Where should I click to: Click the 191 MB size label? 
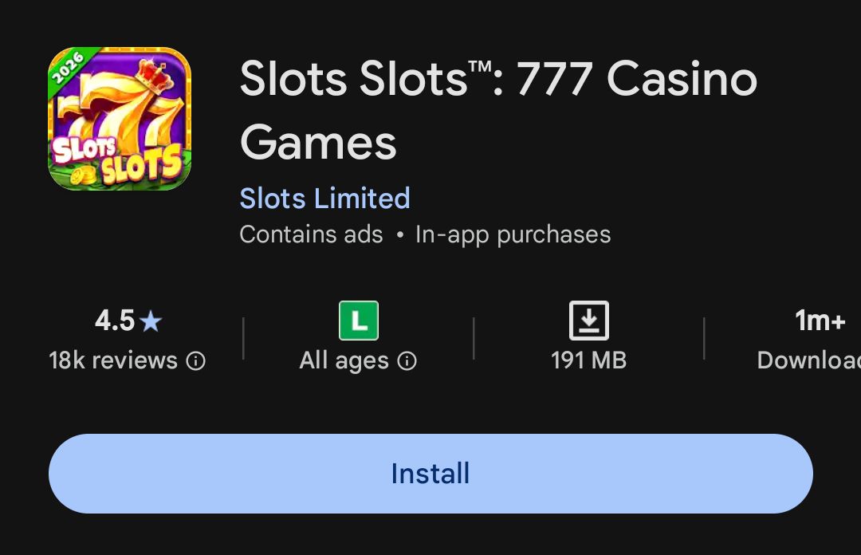coord(588,360)
